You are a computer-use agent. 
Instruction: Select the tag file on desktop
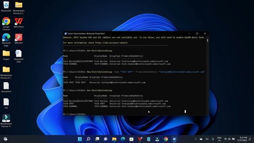point(6,103)
